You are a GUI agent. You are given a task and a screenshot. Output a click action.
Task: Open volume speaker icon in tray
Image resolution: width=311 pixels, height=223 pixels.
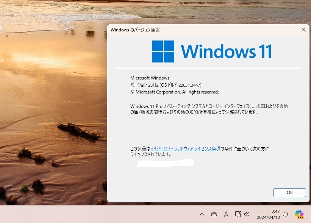(x=247, y=214)
